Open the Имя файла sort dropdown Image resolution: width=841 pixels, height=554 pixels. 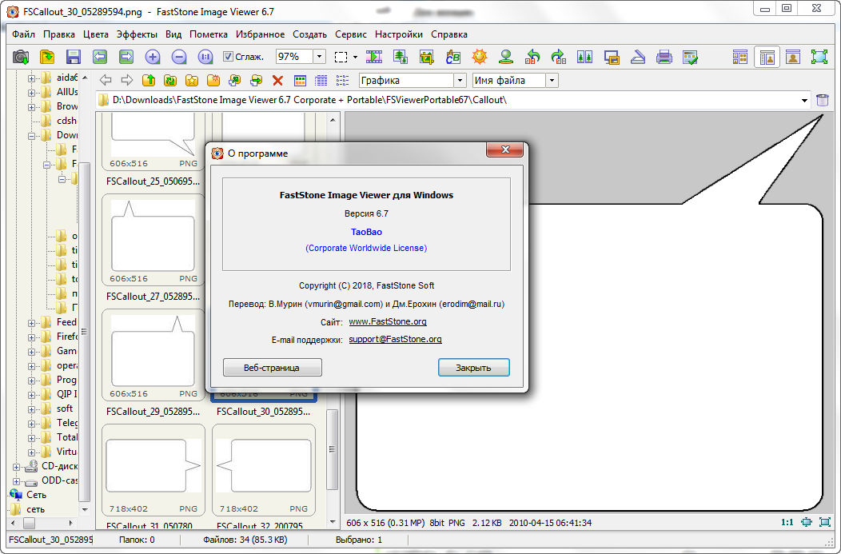coord(551,80)
